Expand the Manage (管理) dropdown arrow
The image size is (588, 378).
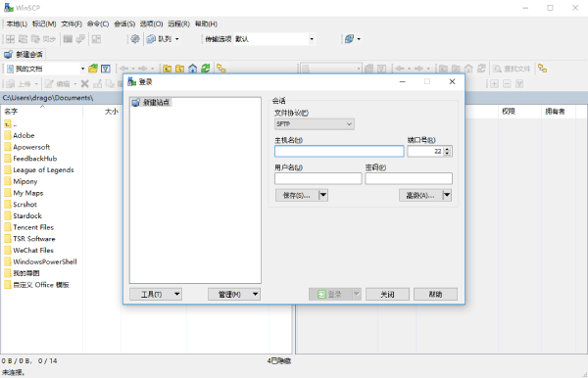(x=256, y=294)
